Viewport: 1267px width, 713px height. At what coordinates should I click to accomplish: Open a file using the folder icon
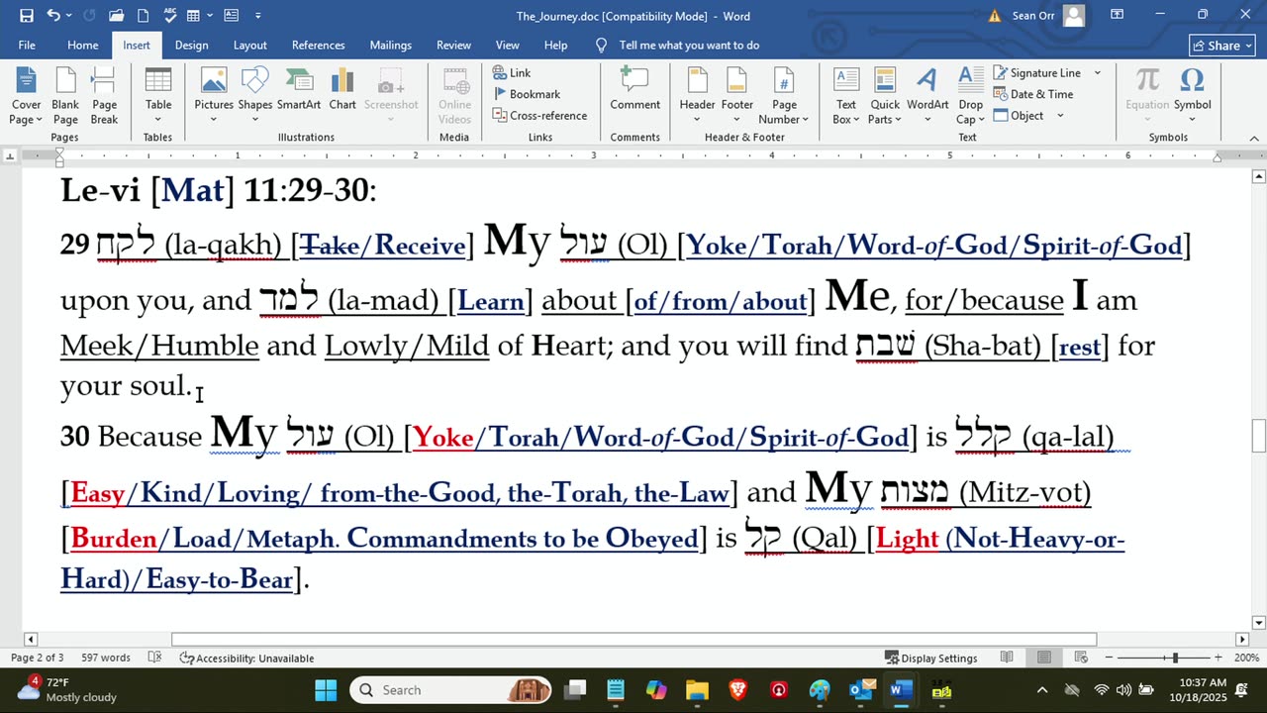(117, 15)
